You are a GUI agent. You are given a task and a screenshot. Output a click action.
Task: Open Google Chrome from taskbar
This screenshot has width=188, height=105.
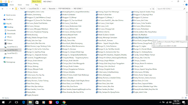[64, 102]
